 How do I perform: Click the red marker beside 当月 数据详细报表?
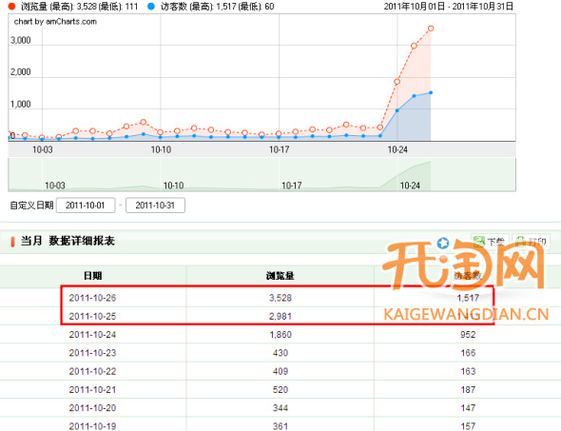pos(13,242)
